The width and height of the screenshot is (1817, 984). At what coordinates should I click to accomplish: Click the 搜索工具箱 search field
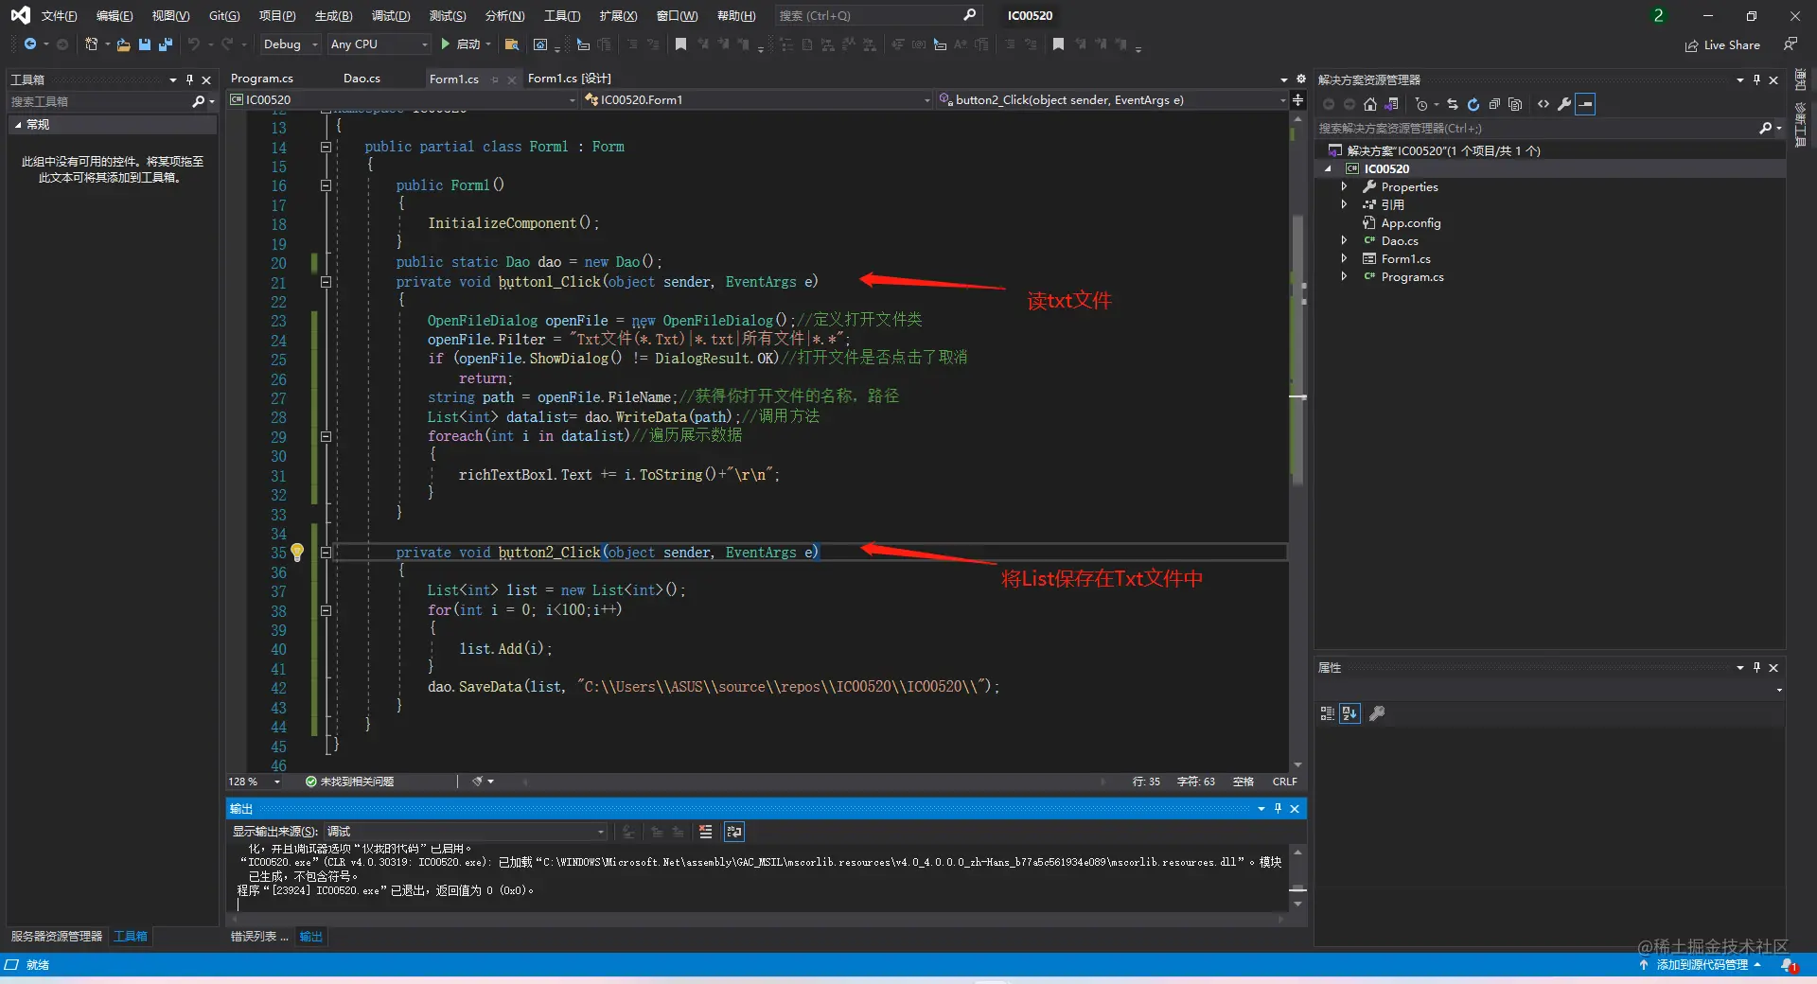coord(112,101)
